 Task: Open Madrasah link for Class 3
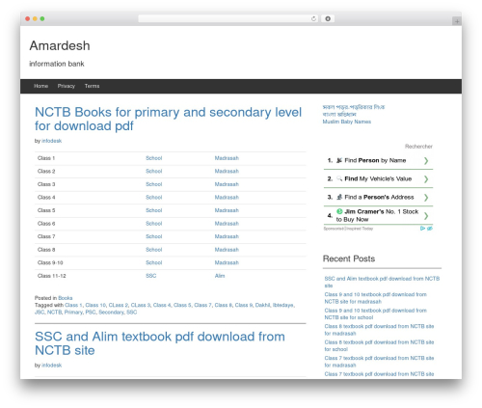click(227, 184)
